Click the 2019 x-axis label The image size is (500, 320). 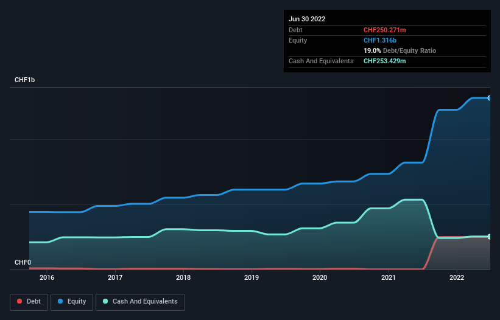252,277
